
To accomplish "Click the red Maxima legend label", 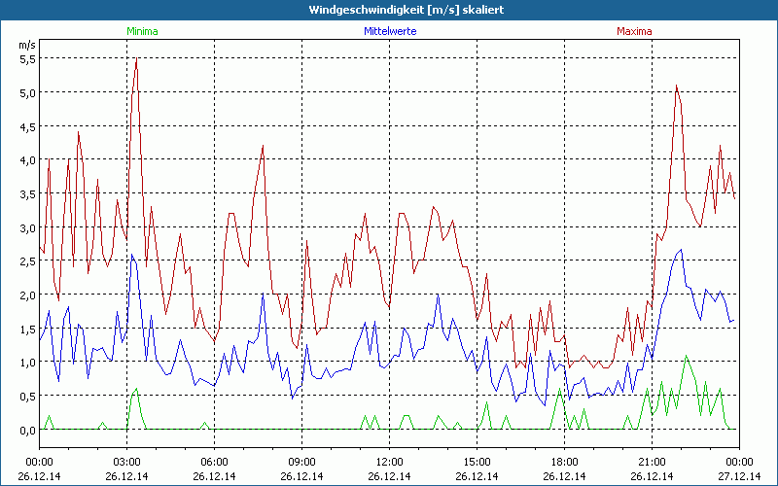I will click(x=634, y=31).
